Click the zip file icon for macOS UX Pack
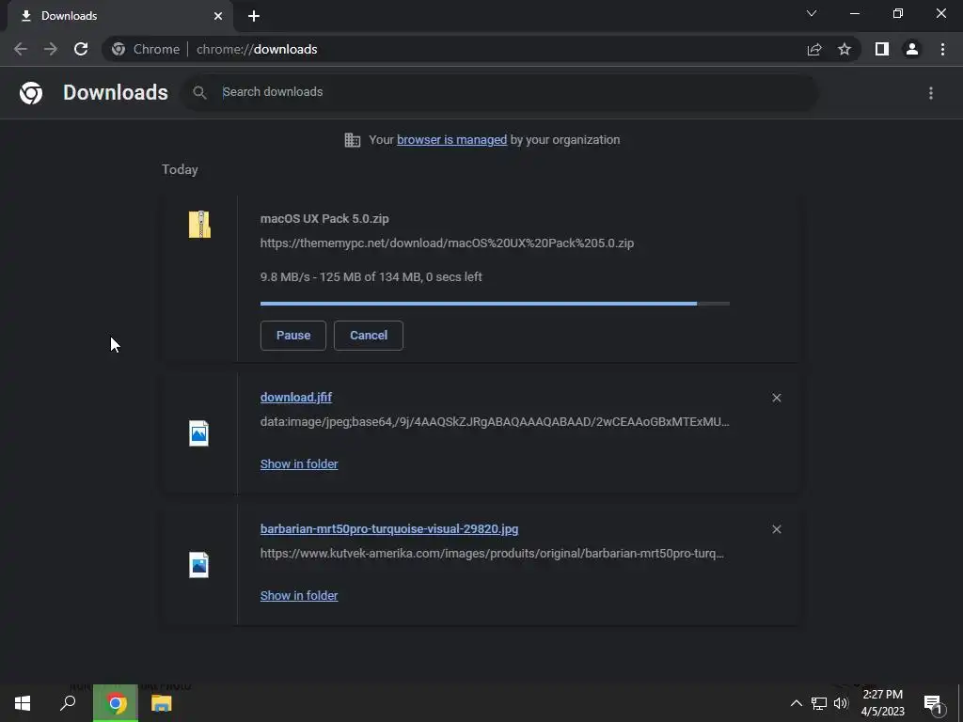This screenshot has height=722, width=963. 199,224
